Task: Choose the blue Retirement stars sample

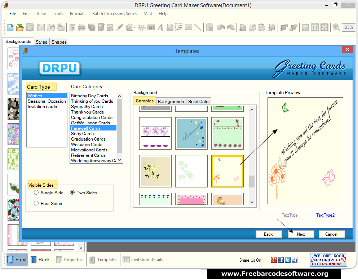Action: tap(191, 133)
